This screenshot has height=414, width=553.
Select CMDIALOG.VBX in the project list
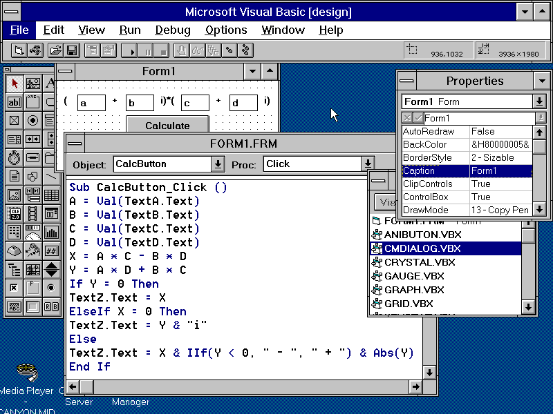coord(422,248)
